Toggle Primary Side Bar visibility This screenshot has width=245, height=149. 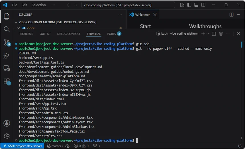[189, 5]
